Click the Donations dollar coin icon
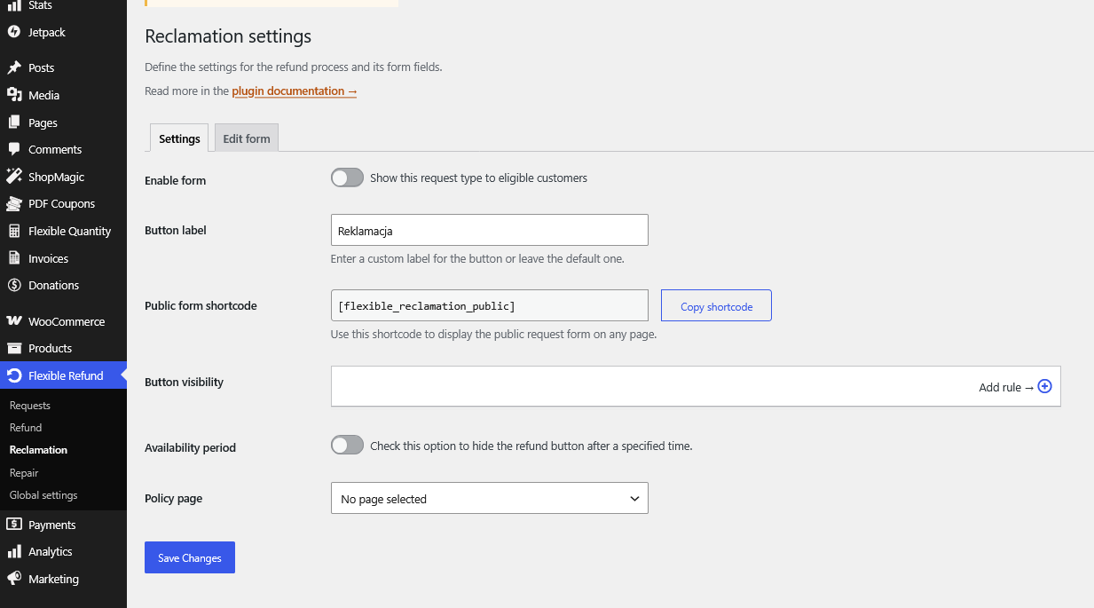This screenshot has height=608, width=1094. 14,285
